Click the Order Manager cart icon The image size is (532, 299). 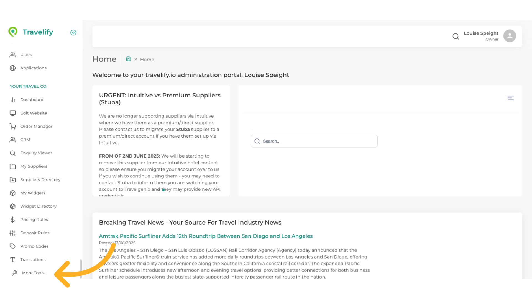(x=13, y=127)
